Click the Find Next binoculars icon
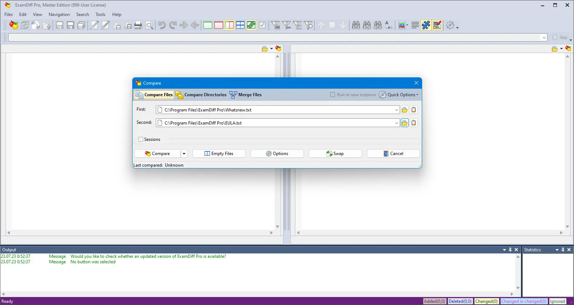Viewport: 574px width, 305px height. pyautogui.click(x=367, y=25)
